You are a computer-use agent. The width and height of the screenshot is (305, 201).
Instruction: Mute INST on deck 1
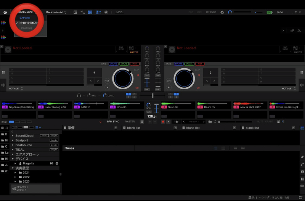coord(135,64)
